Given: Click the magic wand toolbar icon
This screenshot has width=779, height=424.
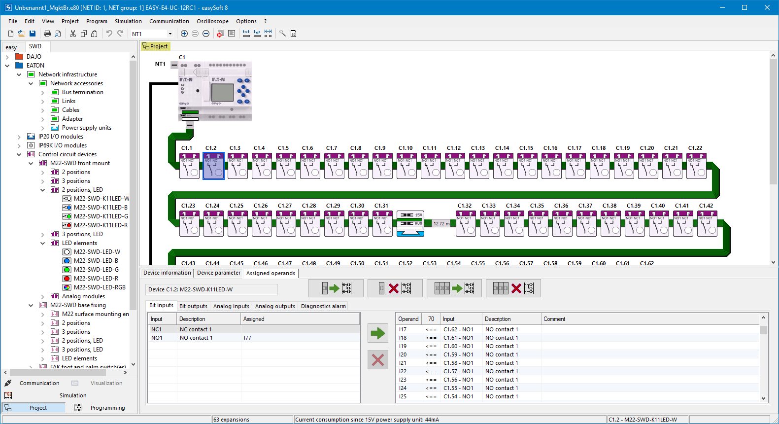Looking at the screenshot, I should (282, 34).
